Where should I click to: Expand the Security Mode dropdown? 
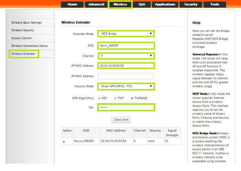[x=126, y=87]
